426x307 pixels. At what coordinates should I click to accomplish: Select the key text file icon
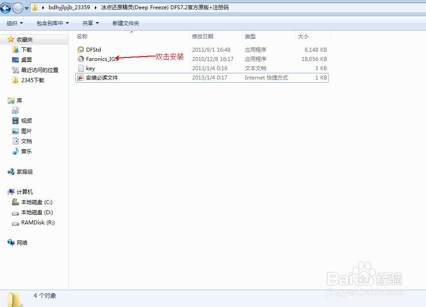[x=81, y=68]
